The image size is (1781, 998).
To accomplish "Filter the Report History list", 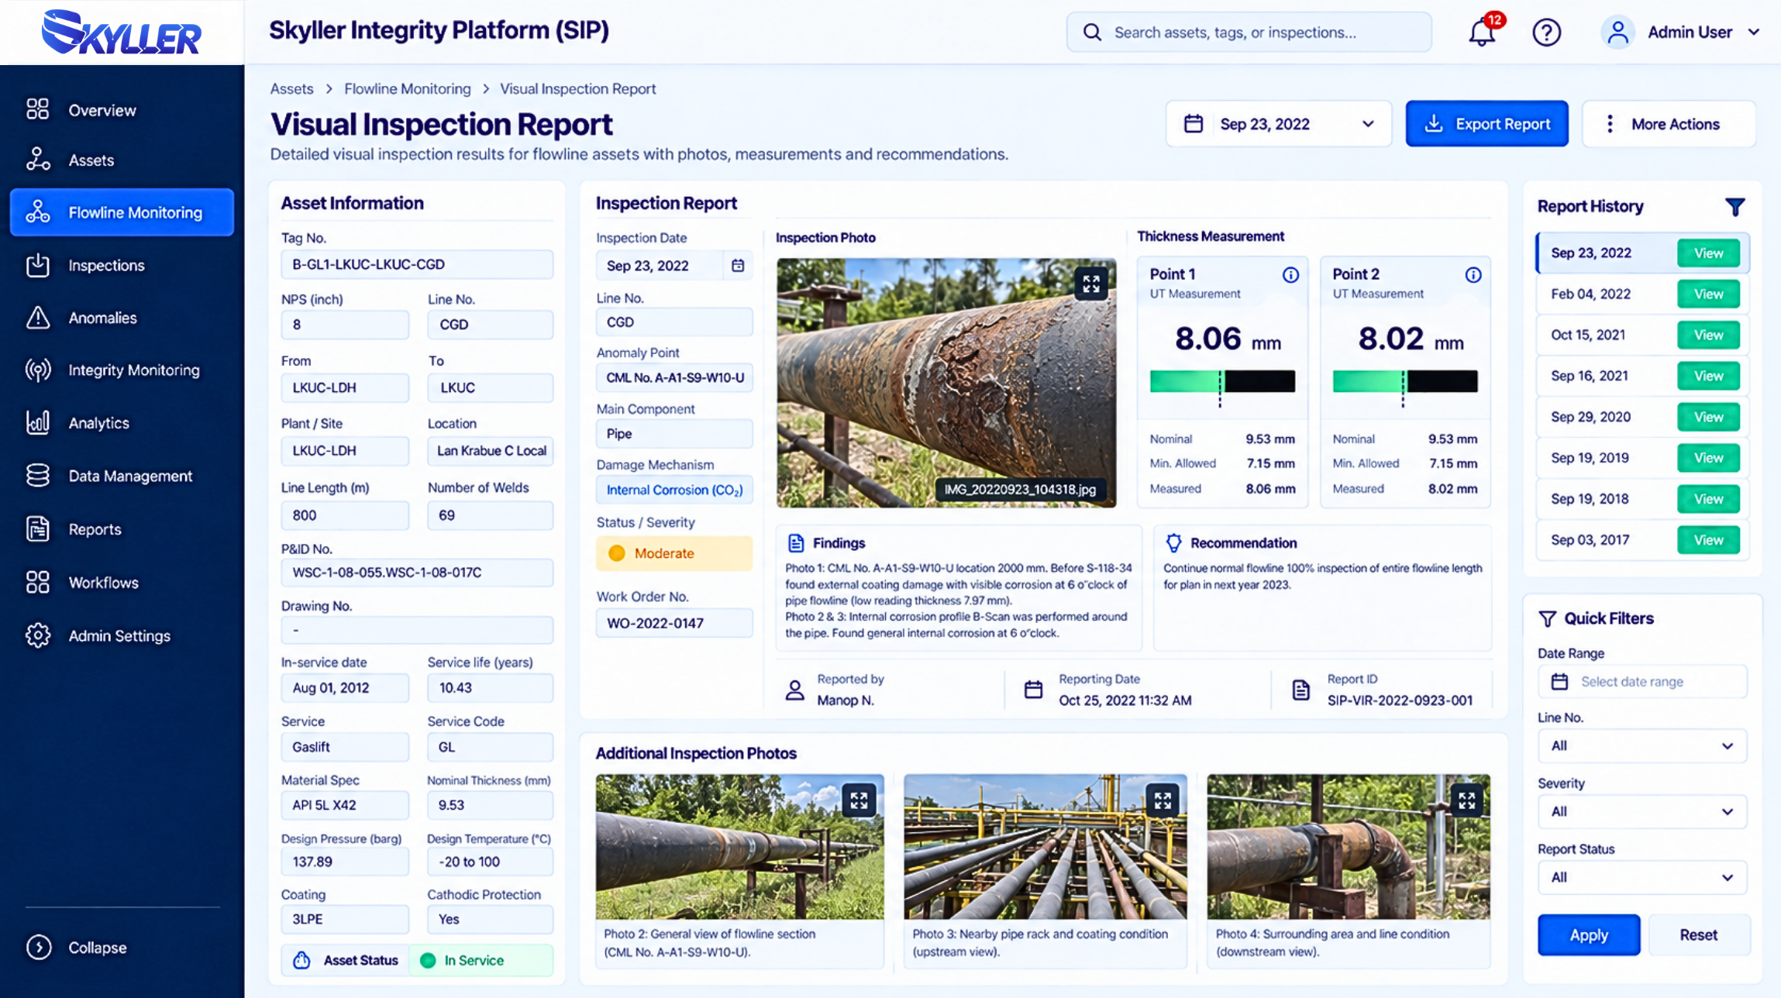I will (x=1735, y=207).
